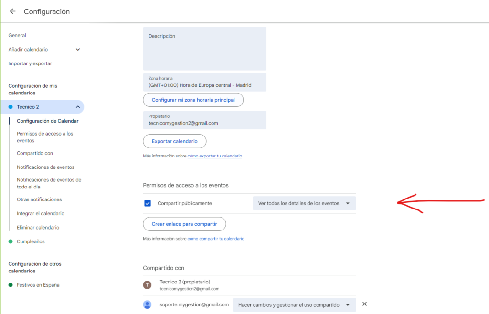The height and width of the screenshot is (314, 489).
Task: Click the Permisos de acceso a los eventos heading
Action: point(186,185)
